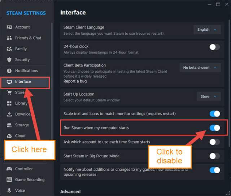
Task: Enable the 24-hour clock toggle
Action: pos(215,47)
